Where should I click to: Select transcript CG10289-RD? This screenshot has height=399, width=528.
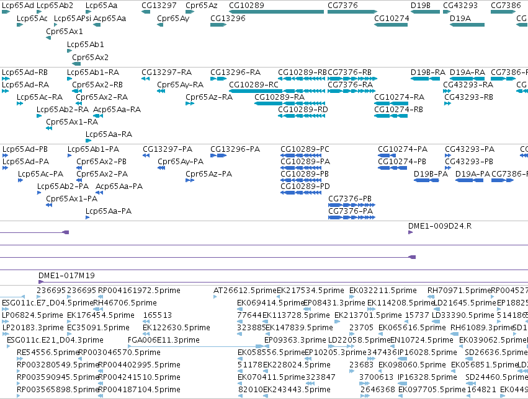(x=303, y=110)
